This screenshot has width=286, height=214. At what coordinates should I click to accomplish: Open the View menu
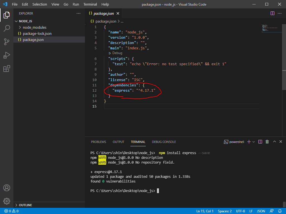55,4
